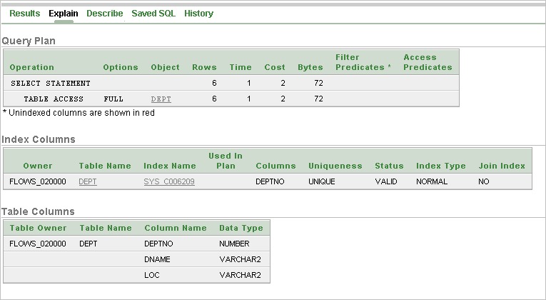This screenshot has height=300, width=546.
Task: Click the DEPT object link in Query Plan
Action: (161, 99)
